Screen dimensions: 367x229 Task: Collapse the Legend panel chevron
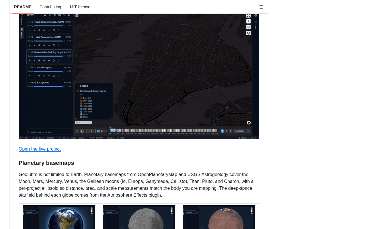point(78,86)
